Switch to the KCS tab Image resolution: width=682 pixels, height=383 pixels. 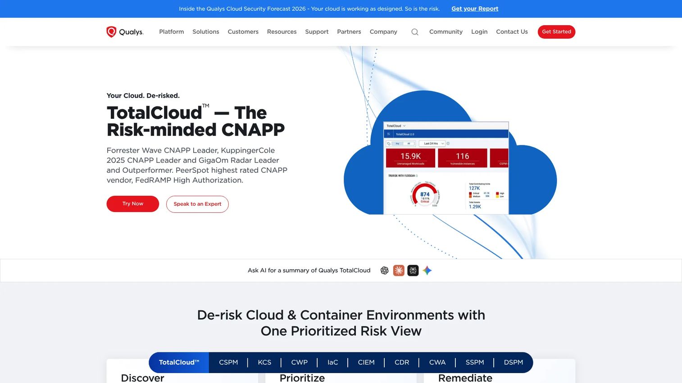[x=264, y=362]
